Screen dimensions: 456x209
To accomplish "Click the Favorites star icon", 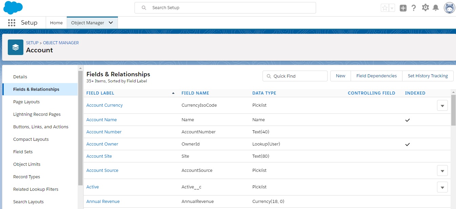I will click(385, 8).
